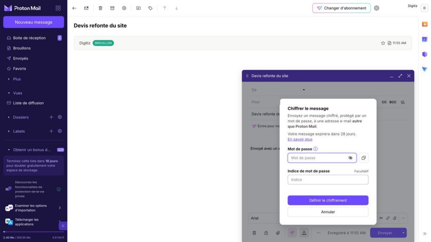Archive the message from top toolbar

tap(112, 8)
